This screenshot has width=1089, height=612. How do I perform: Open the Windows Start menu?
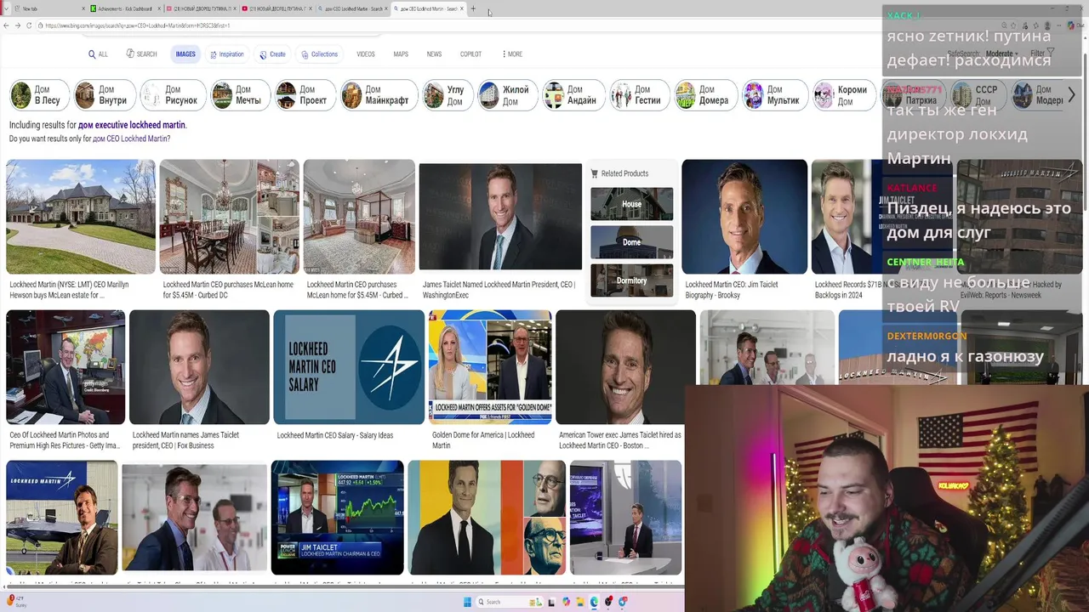467,602
